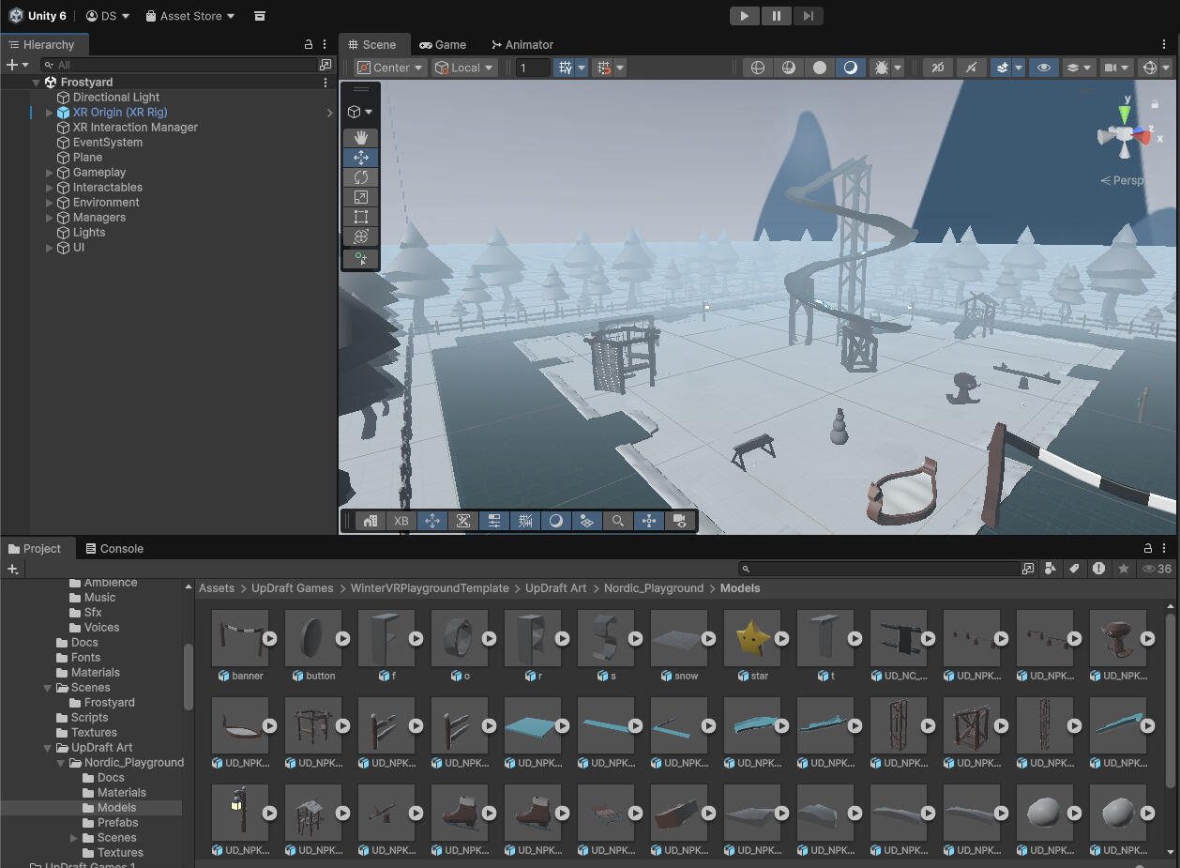
Task: Click the UpDraft Games breadcrumb
Action: [x=293, y=588]
